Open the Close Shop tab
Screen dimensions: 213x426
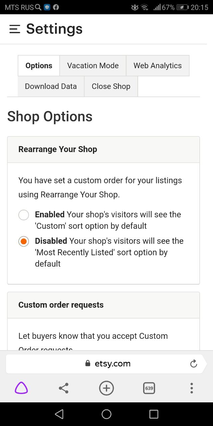click(111, 86)
